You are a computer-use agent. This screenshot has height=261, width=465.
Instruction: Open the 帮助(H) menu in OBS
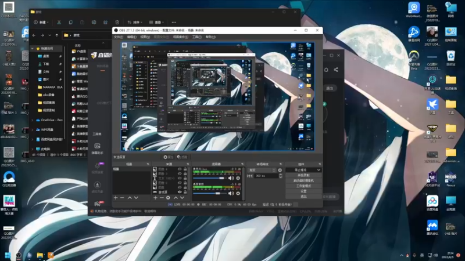point(210,37)
